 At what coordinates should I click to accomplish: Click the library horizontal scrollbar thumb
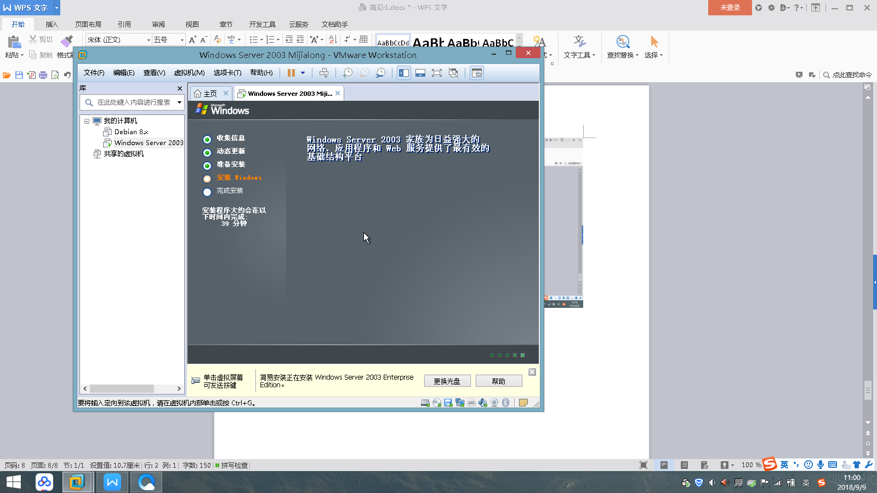pos(122,388)
